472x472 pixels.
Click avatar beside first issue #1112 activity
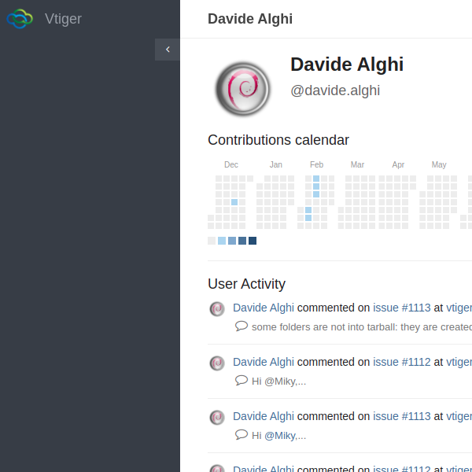coord(217,363)
